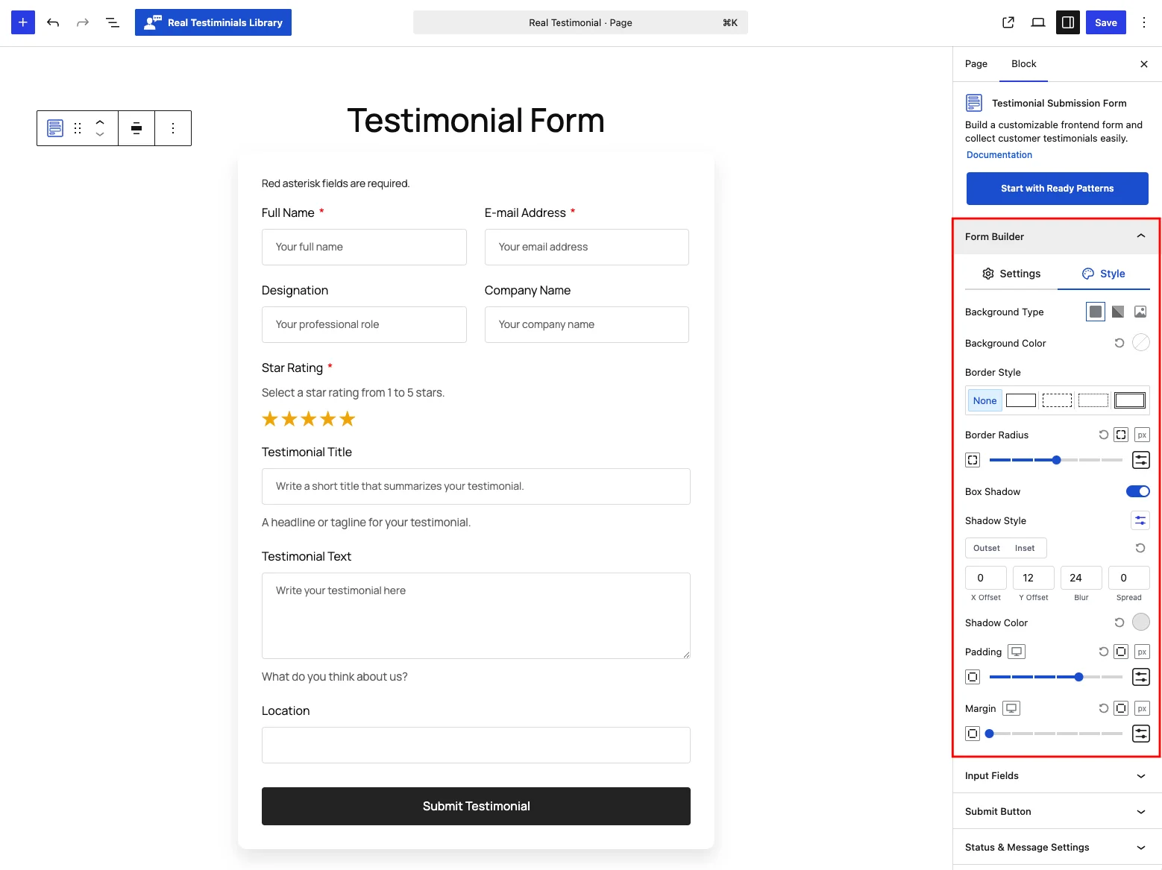Click Border Radius slider handle
The image size is (1162, 870).
[1056, 460]
